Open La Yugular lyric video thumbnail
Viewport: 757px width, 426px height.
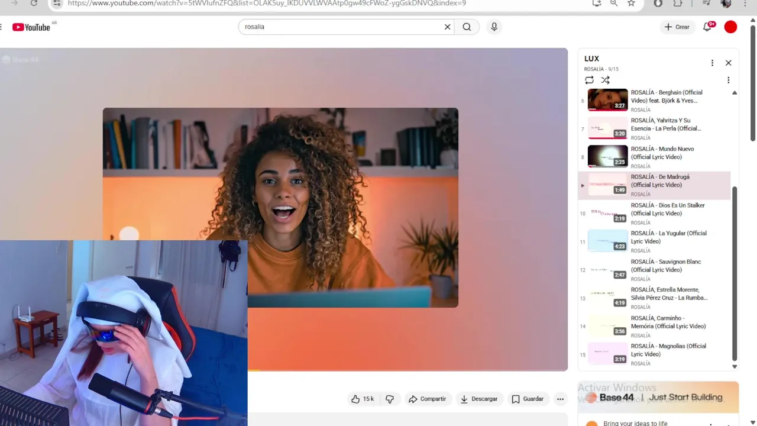click(607, 241)
